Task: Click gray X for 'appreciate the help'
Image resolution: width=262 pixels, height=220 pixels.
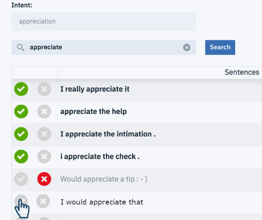Action: point(44,111)
